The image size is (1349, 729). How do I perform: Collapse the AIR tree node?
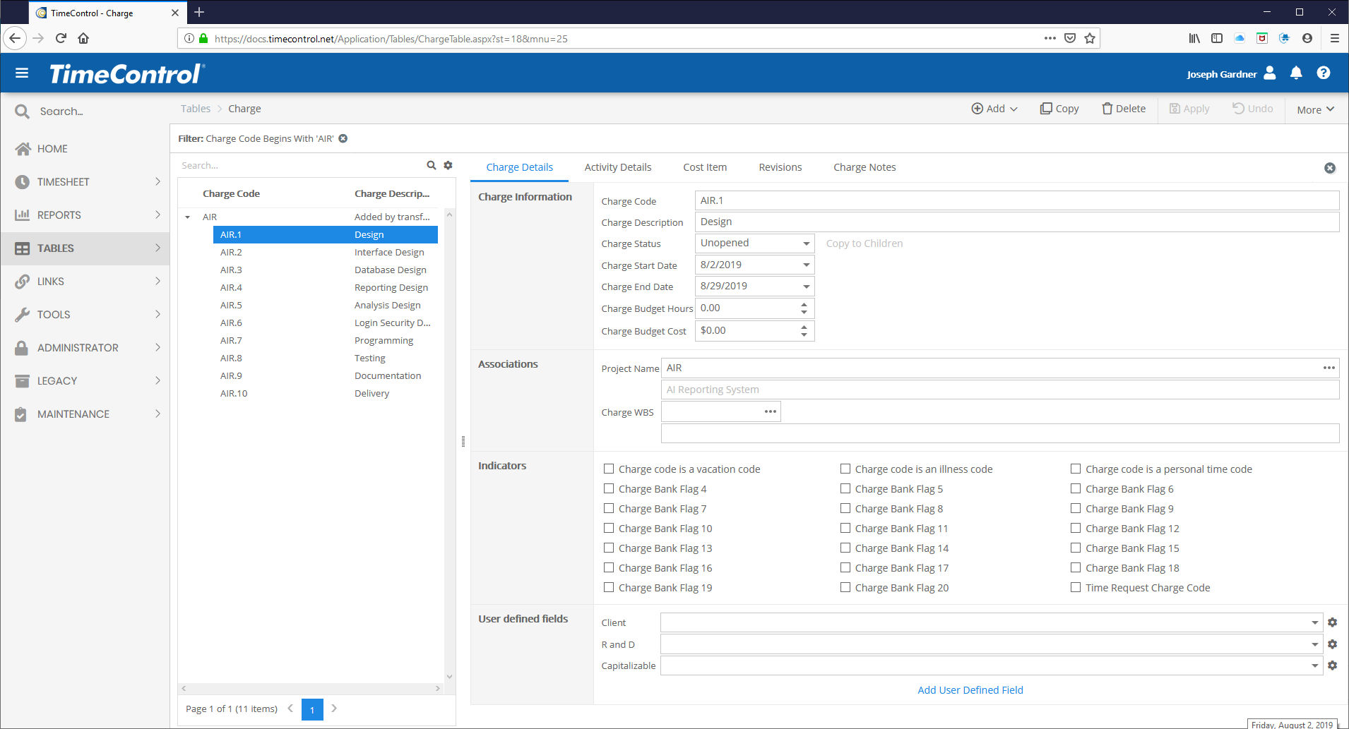coord(188,217)
